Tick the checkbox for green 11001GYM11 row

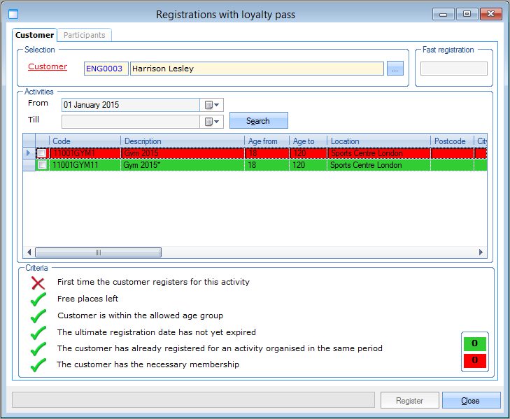(x=42, y=165)
